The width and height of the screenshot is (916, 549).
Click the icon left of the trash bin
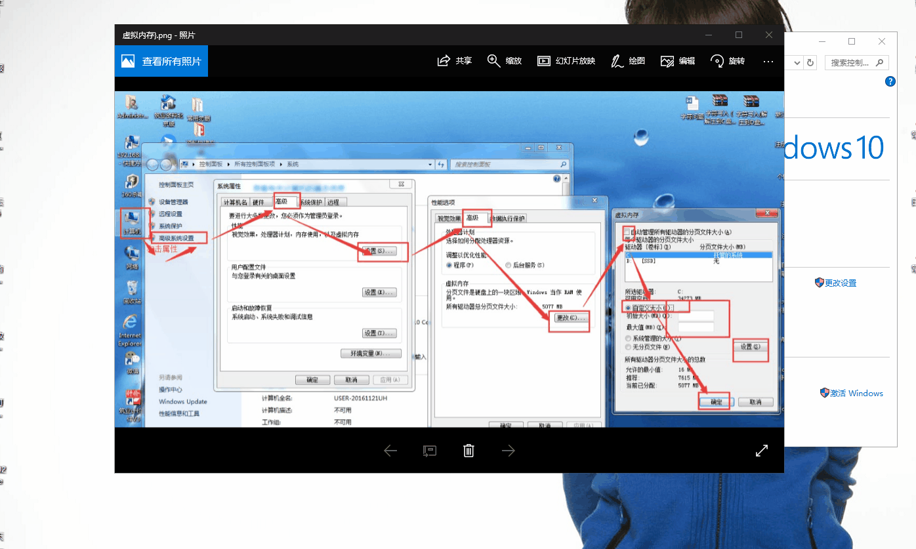pos(430,451)
